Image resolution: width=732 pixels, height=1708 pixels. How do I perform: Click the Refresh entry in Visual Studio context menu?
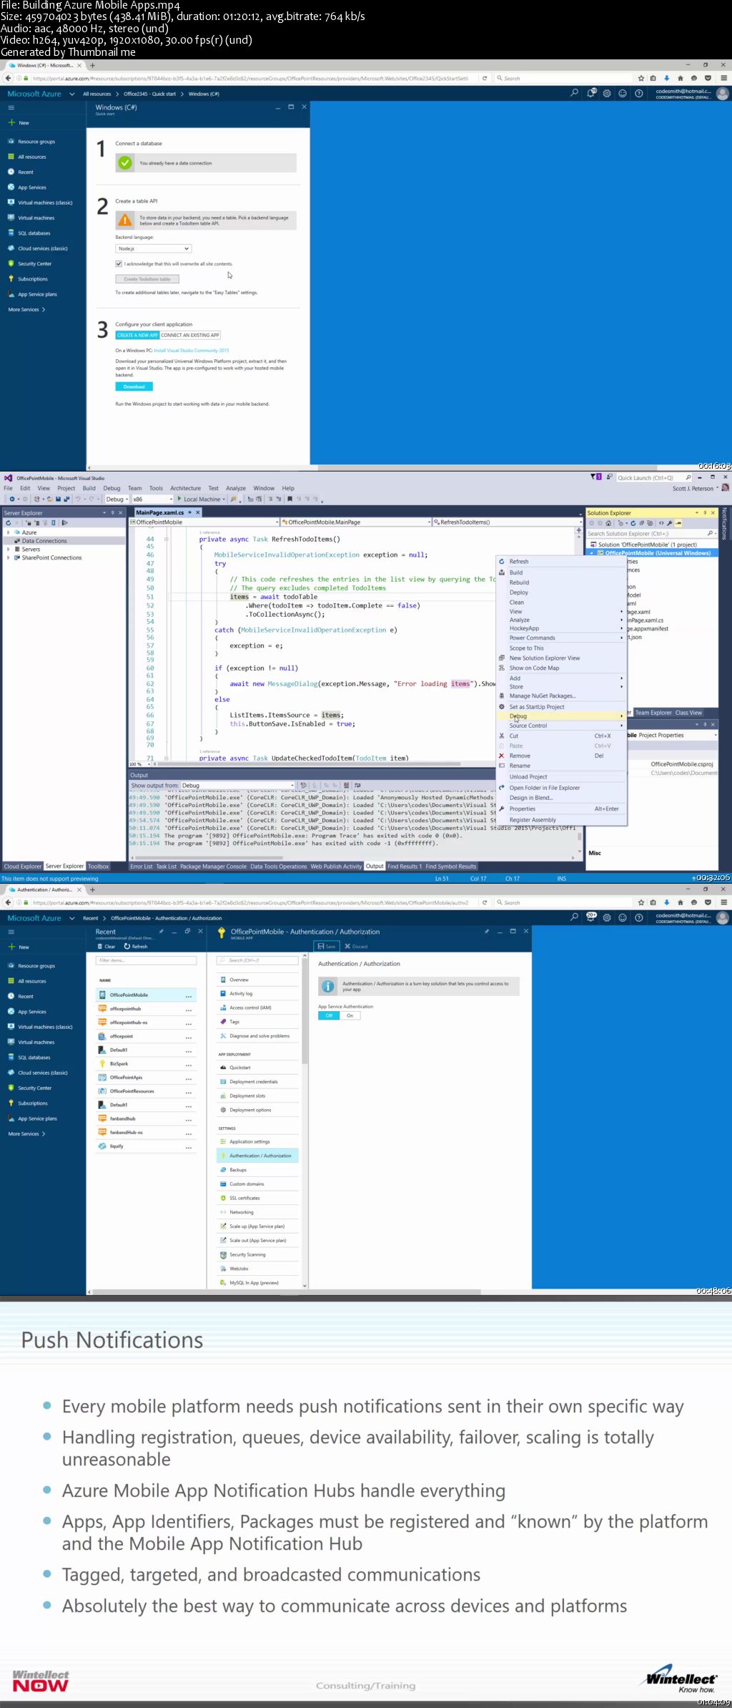(519, 562)
